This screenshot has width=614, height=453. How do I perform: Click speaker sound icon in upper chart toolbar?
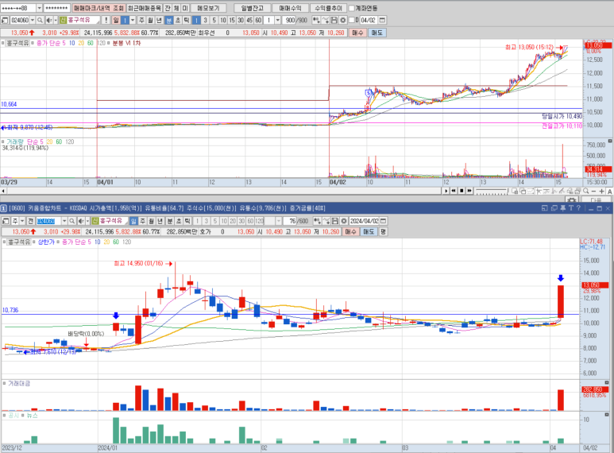(x=49, y=20)
